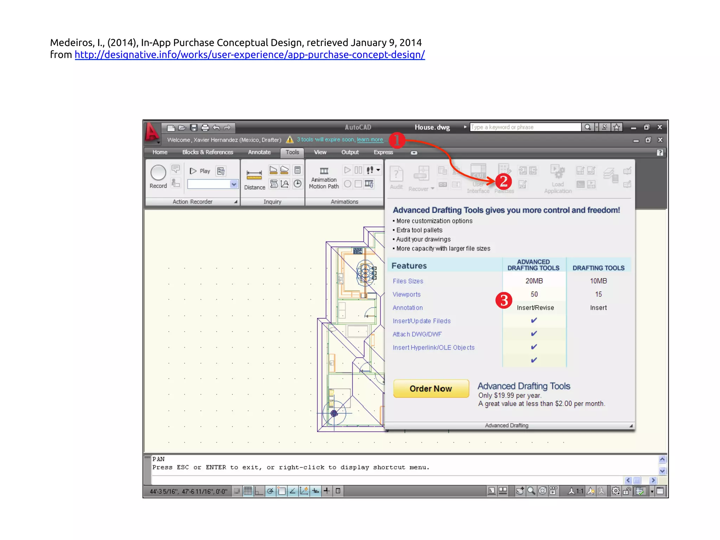Click the Plot printer icon
This screenshot has width=720, height=540.
205,128
